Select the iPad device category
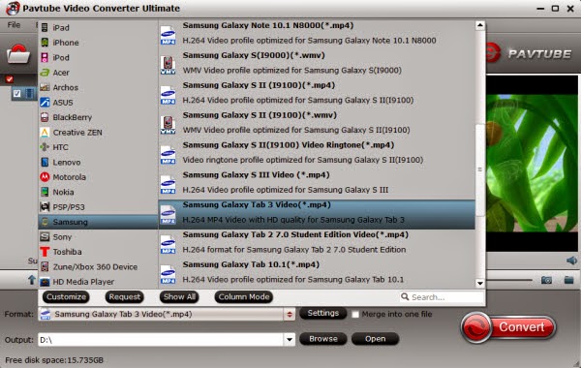Image resolution: width=581 pixels, height=368 pixels. pyautogui.click(x=98, y=27)
